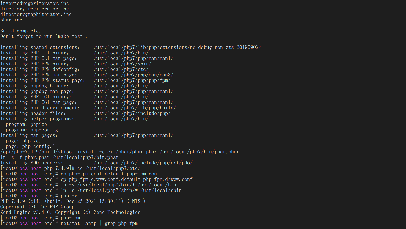406x229 pixels.
Task: Click the directorygraphiterator.inc filename
Action: [36, 14]
